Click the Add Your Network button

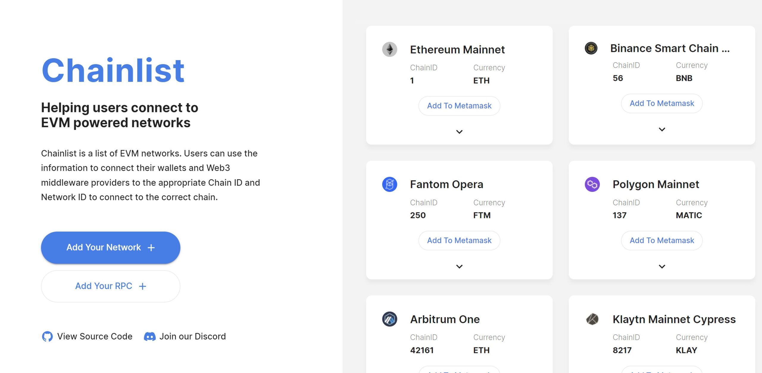110,248
